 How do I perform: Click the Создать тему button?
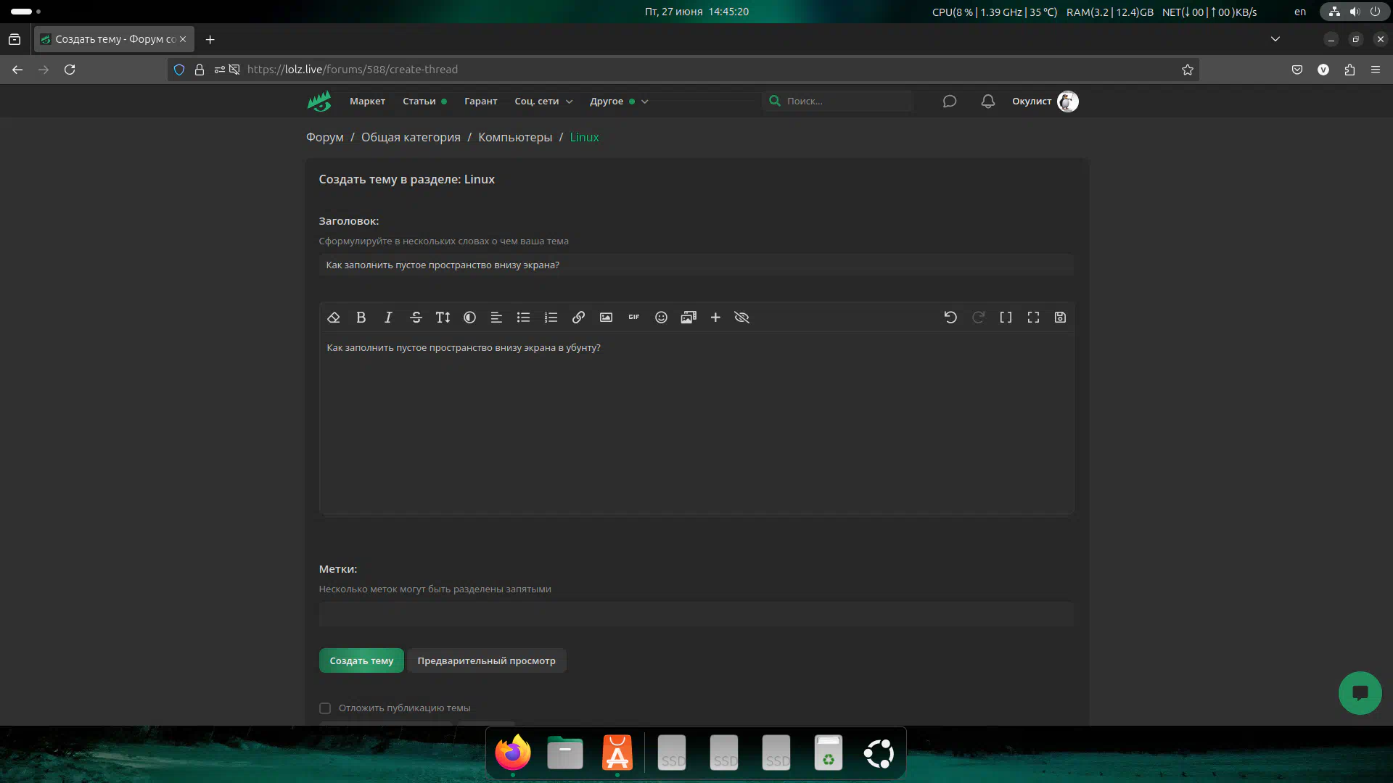tap(361, 660)
